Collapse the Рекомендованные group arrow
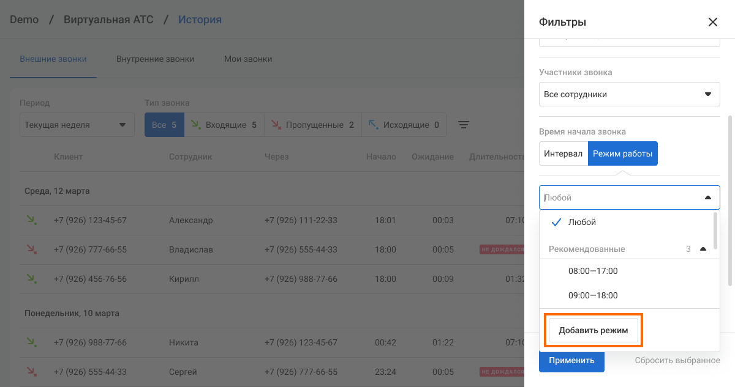This screenshot has height=387, width=735. pyautogui.click(x=703, y=249)
